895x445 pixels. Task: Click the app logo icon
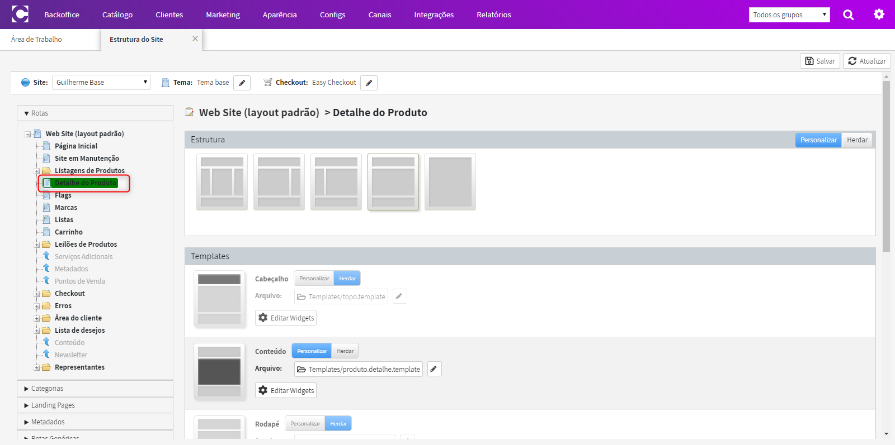(20, 14)
